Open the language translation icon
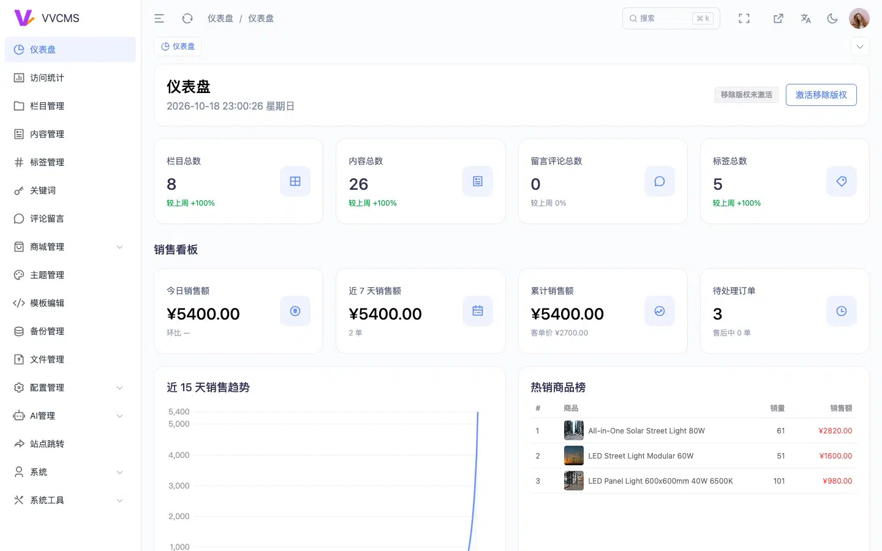 [805, 18]
